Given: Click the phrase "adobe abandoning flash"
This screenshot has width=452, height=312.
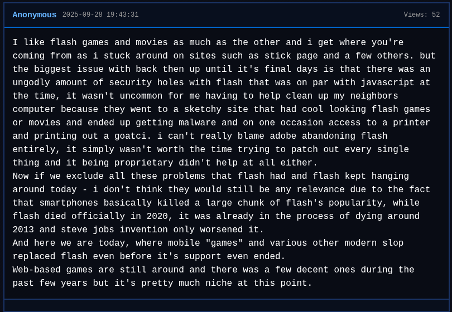Looking at the screenshot, I should pyautogui.click(x=329, y=136).
